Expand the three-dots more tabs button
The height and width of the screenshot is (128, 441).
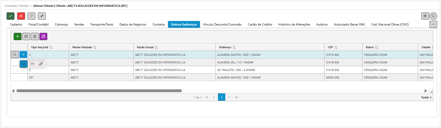click(x=433, y=24)
